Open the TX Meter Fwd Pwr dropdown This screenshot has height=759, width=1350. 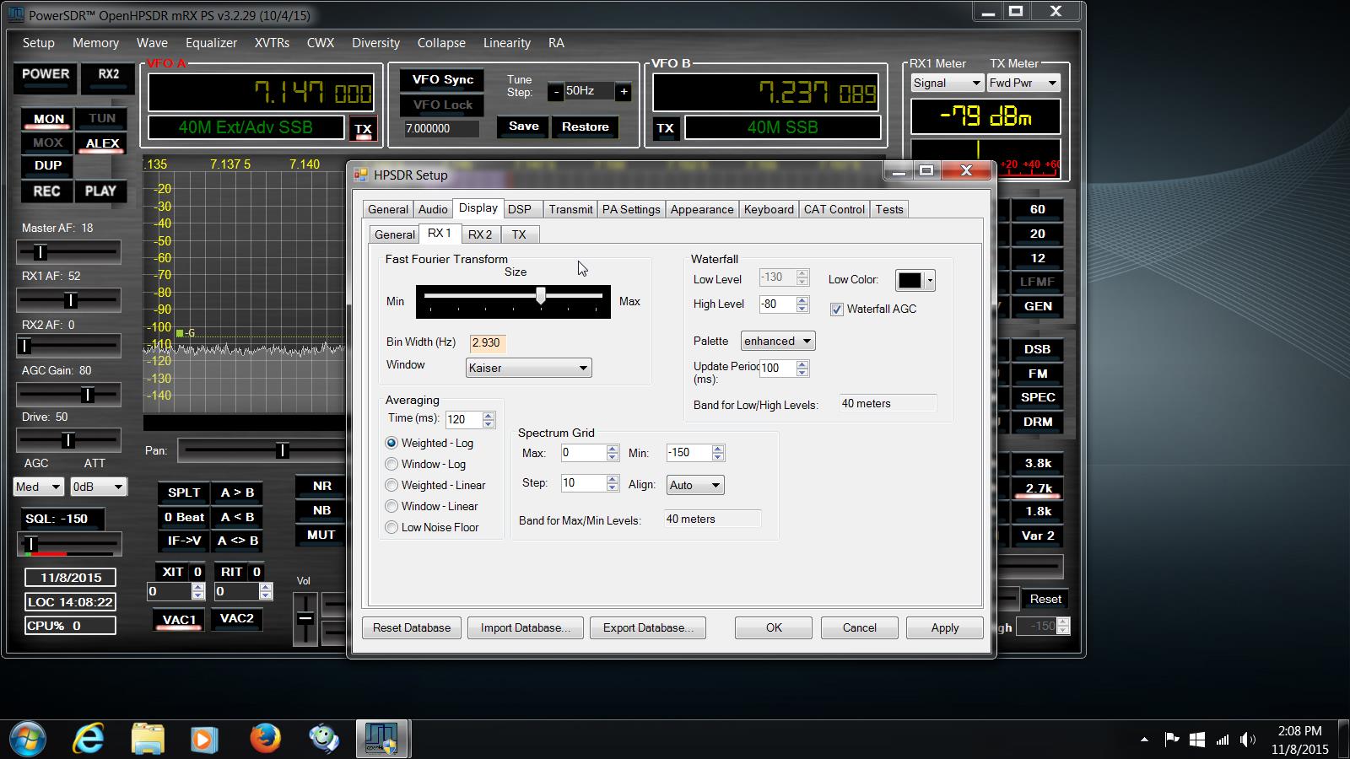pyautogui.click(x=1023, y=83)
